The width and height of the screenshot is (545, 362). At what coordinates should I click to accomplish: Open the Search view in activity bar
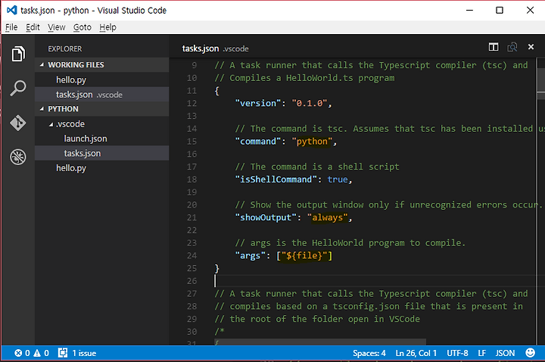pos(17,89)
